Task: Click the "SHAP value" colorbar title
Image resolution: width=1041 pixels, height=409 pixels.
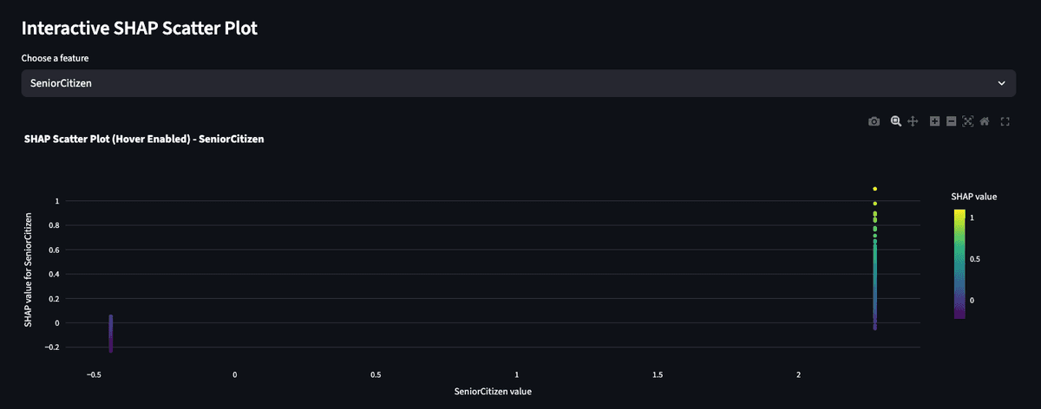Action: 974,197
